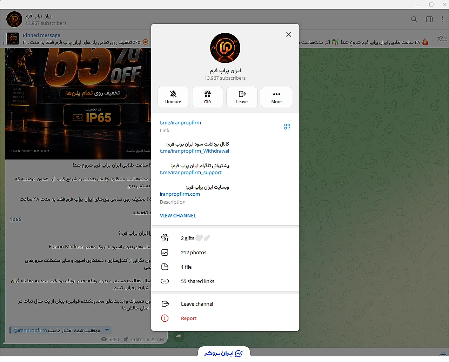Click the channel avatar in the chat header

14,19
